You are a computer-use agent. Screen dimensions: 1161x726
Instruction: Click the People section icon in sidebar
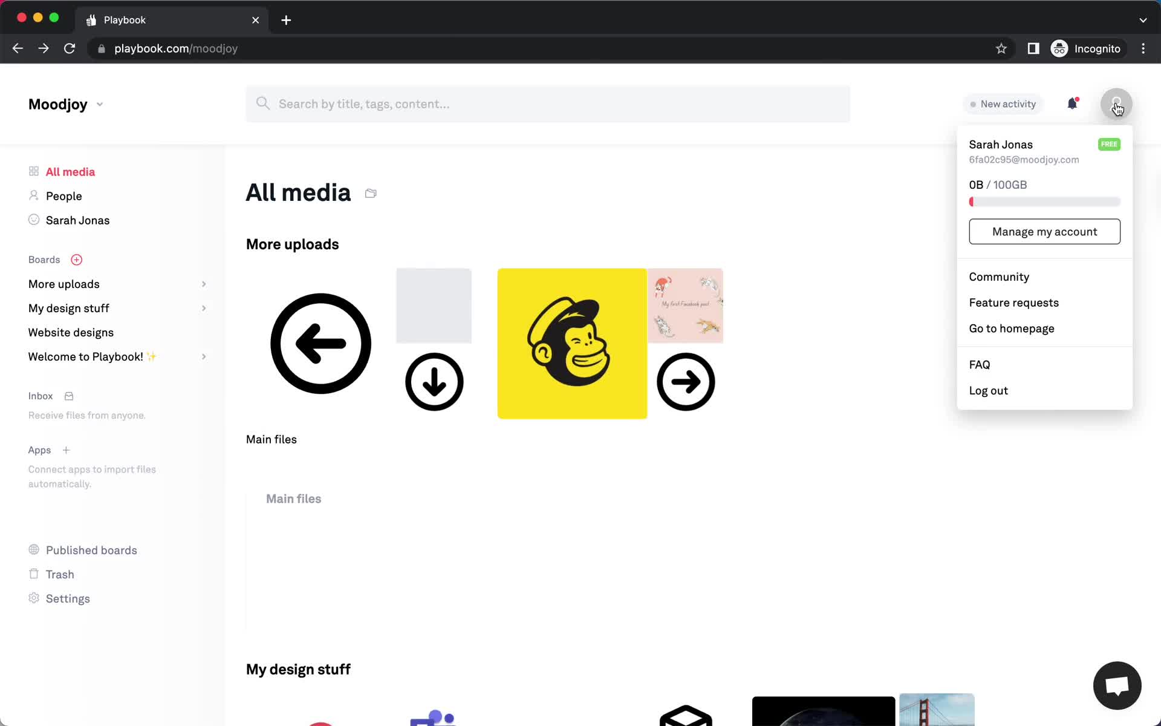(x=33, y=195)
